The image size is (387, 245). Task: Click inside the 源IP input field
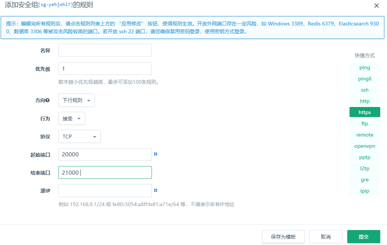105,190
